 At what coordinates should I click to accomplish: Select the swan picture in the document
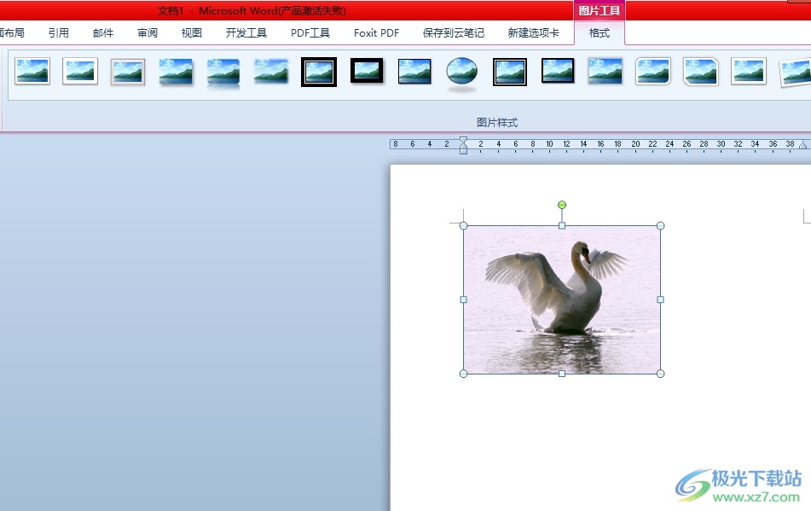(x=562, y=299)
